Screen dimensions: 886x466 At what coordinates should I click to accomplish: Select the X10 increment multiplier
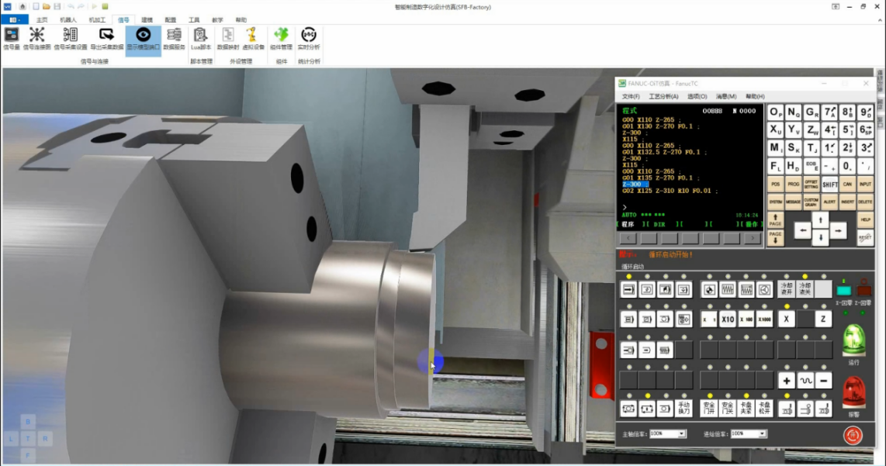(x=727, y=319)
